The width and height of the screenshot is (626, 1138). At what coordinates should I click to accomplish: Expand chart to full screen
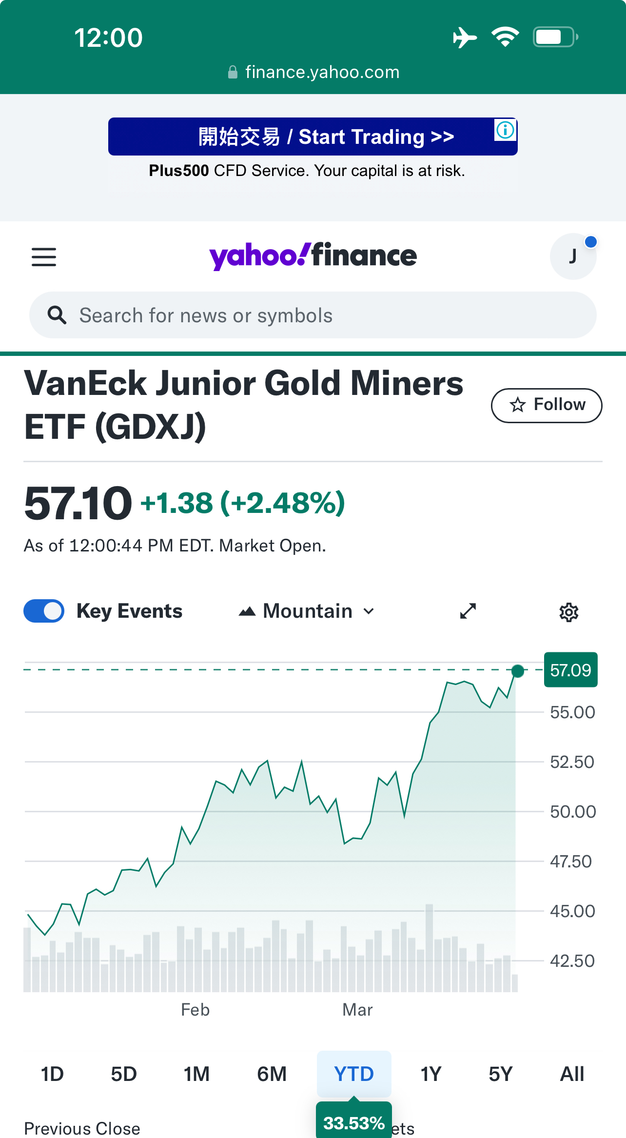[x=468, y=611]
